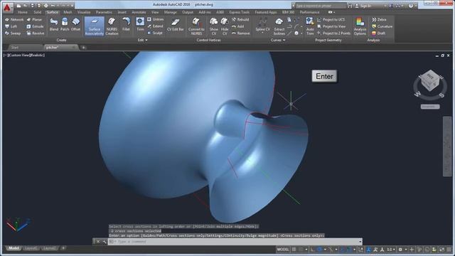Activate the Offset surface tool
455x256 pixels.
coord(76,24)
